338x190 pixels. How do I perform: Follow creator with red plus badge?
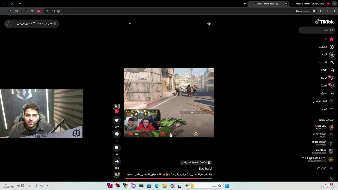[x=117, y=111]
